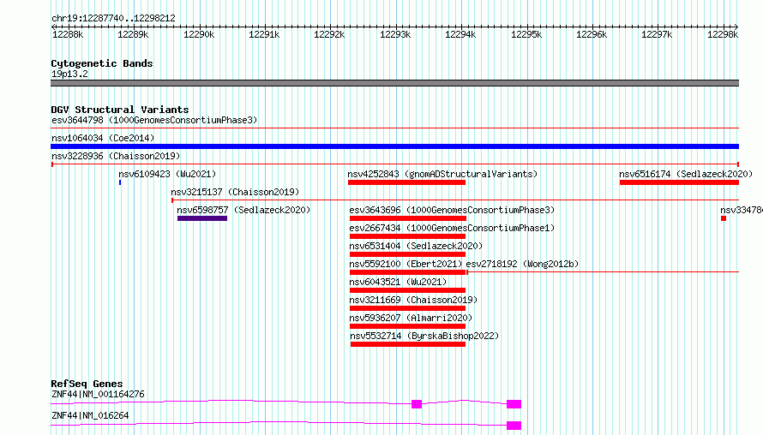This screenshot has height=435, width=763.
Task: Open the nsv1064034 (Coe2014) label
Action: point(103,138)
